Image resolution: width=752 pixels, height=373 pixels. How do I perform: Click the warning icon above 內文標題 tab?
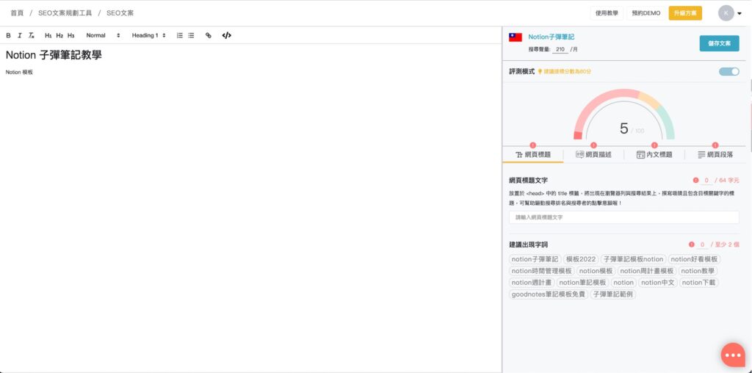pos(654,145)
